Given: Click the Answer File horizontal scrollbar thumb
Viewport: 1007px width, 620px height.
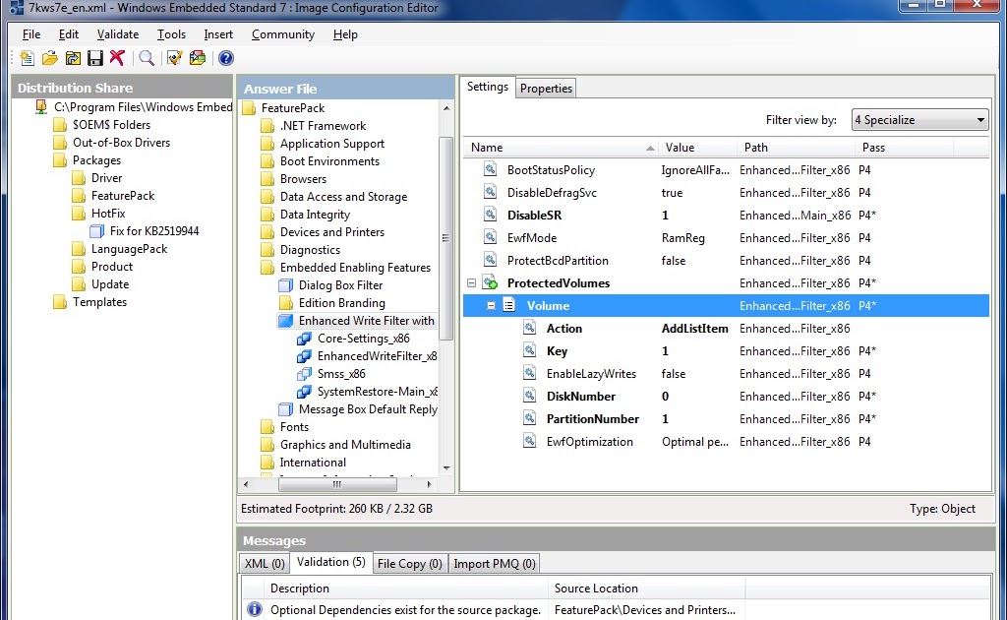Looking at the screenshot, I should point(337,484).
